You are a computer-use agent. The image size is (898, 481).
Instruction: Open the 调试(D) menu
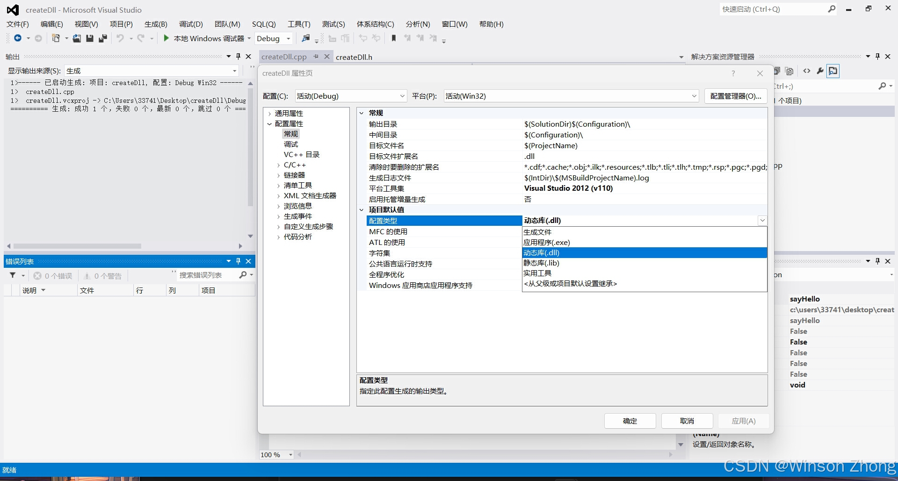(x=190, y=24)
